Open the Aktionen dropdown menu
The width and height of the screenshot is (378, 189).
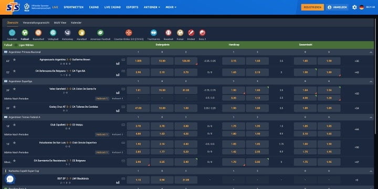tap(152, 7)
